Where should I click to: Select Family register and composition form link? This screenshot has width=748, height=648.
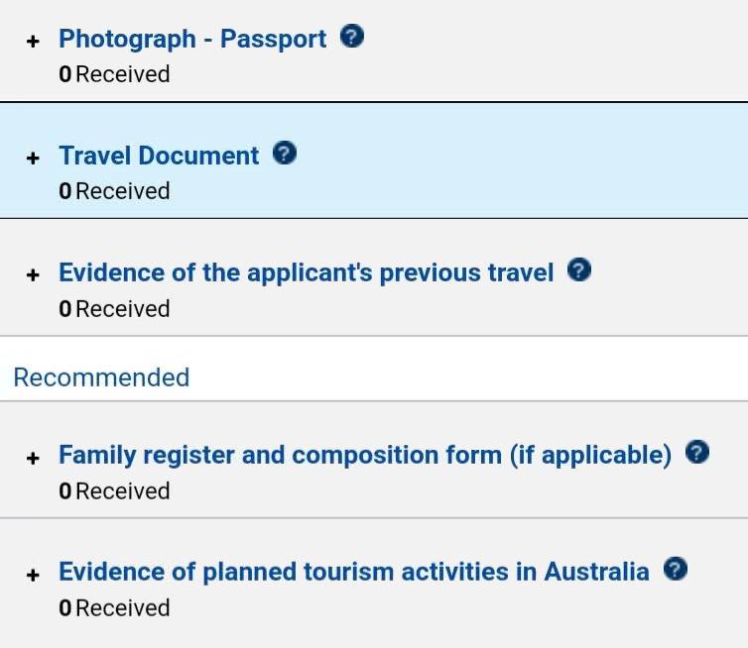(365, 455)
